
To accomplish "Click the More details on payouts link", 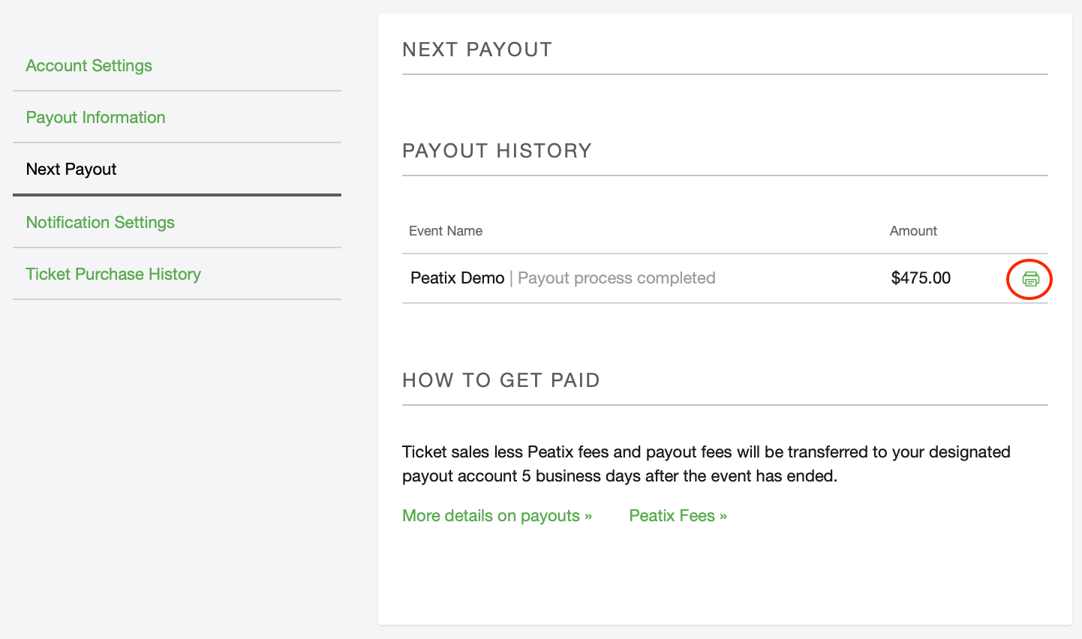I will point(496,515).
